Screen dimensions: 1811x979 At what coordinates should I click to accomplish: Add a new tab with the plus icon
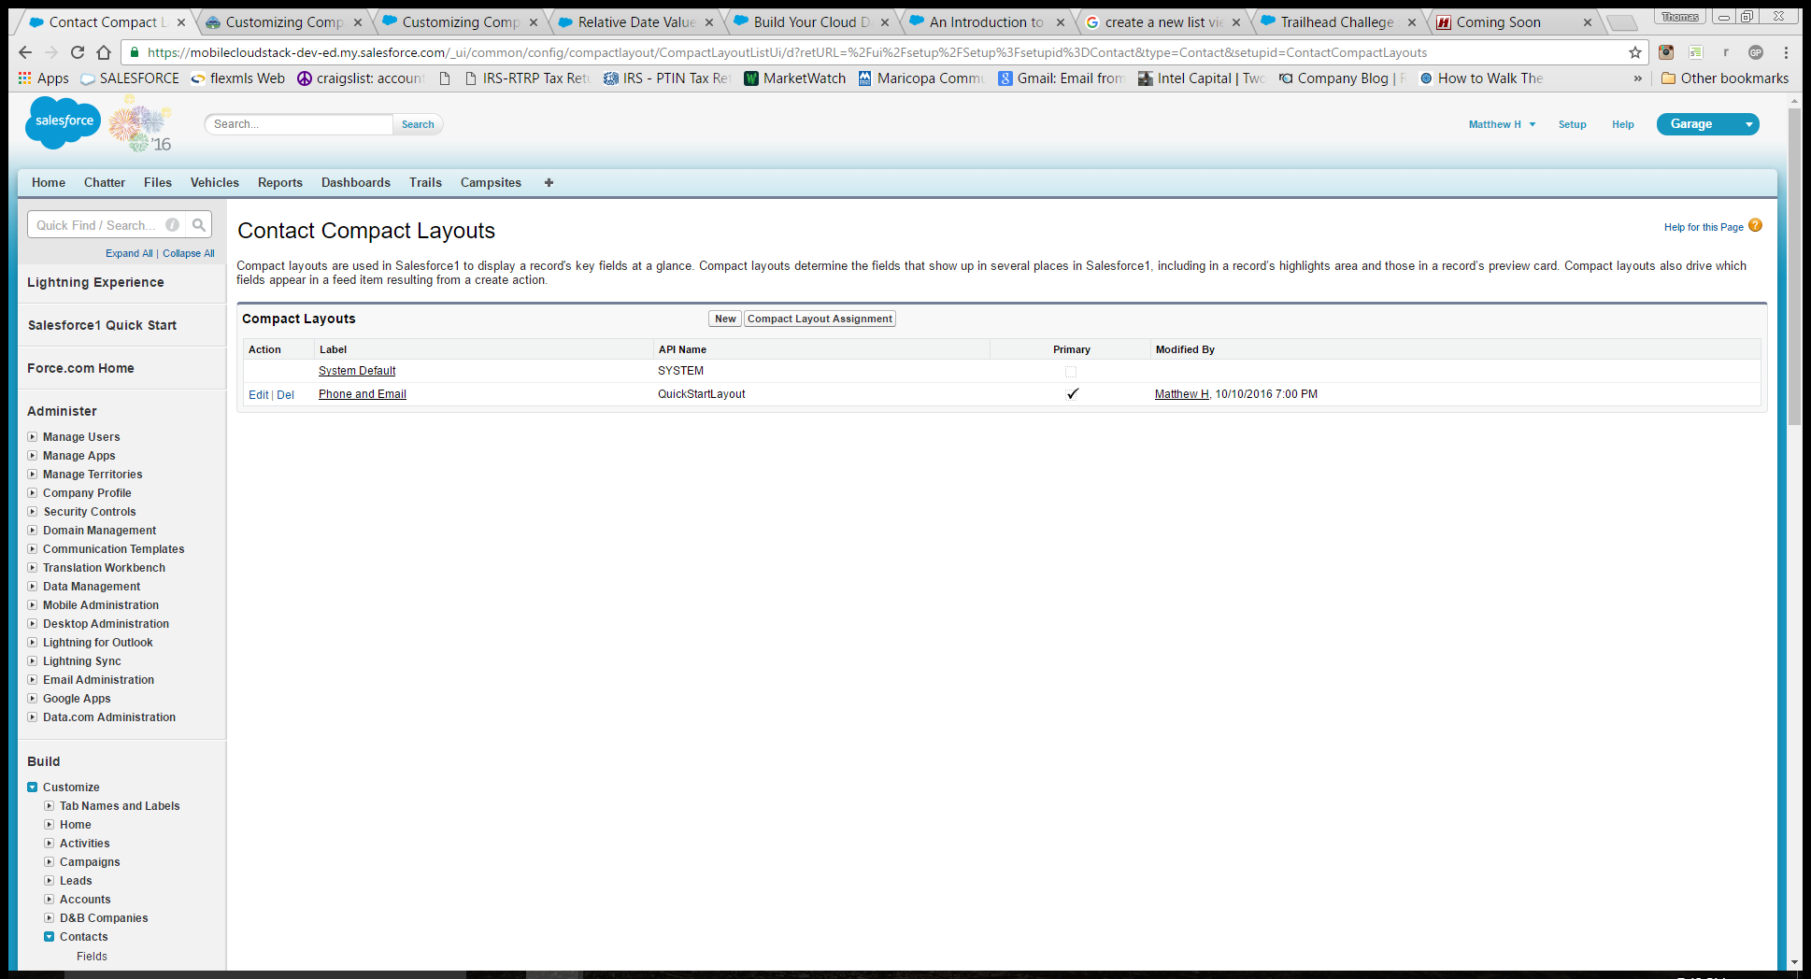click(x=549, y=183)
